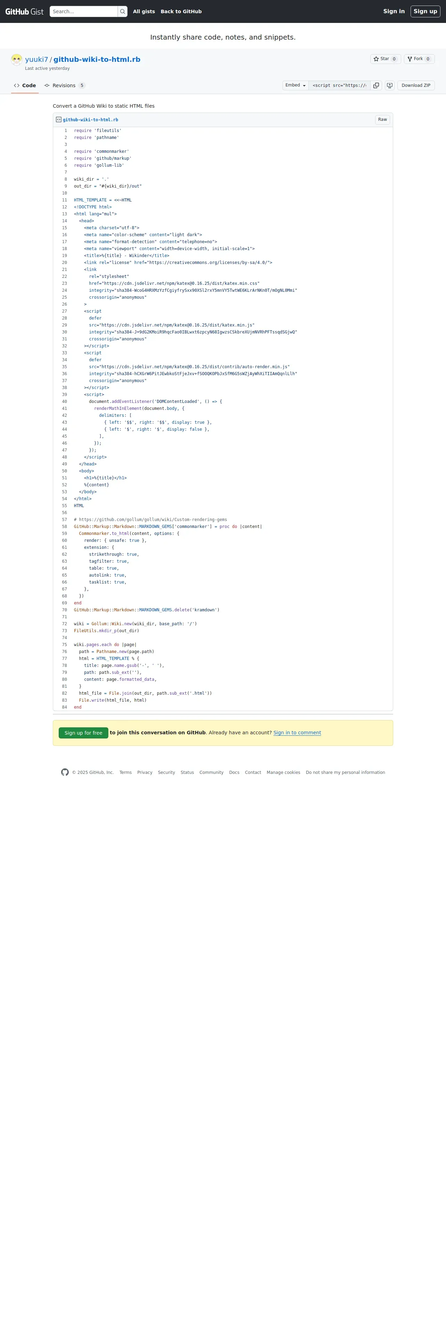Open yuuki7's avatar image

pyautogui.click(x=17, y=60)
